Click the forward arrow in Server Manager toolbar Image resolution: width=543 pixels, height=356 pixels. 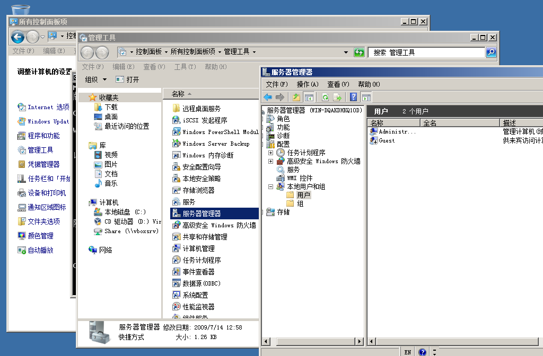[280, 97]
